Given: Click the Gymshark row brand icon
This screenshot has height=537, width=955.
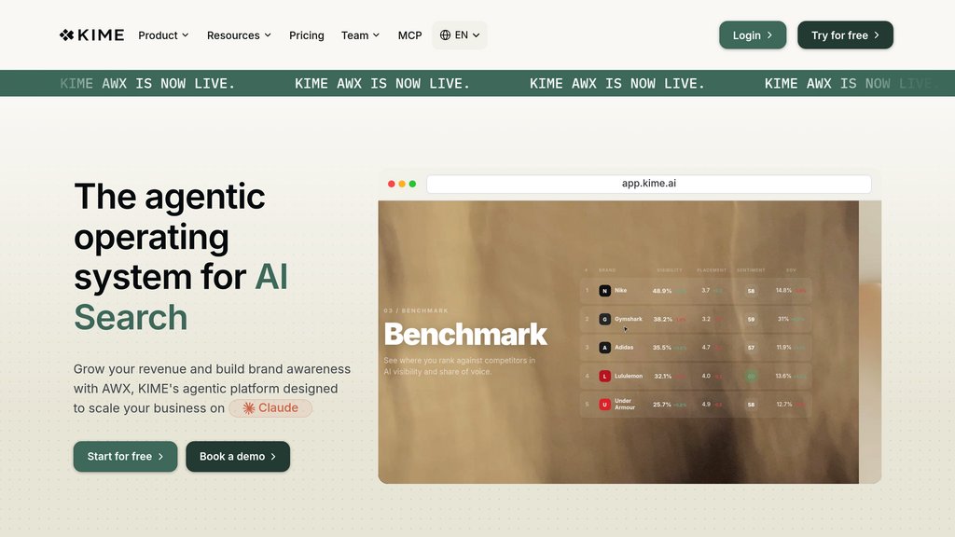Looking at the screenshot, I should point(604,319).
